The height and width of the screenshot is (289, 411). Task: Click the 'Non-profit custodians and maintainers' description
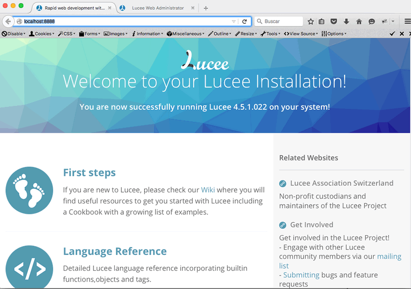point(333,201)
